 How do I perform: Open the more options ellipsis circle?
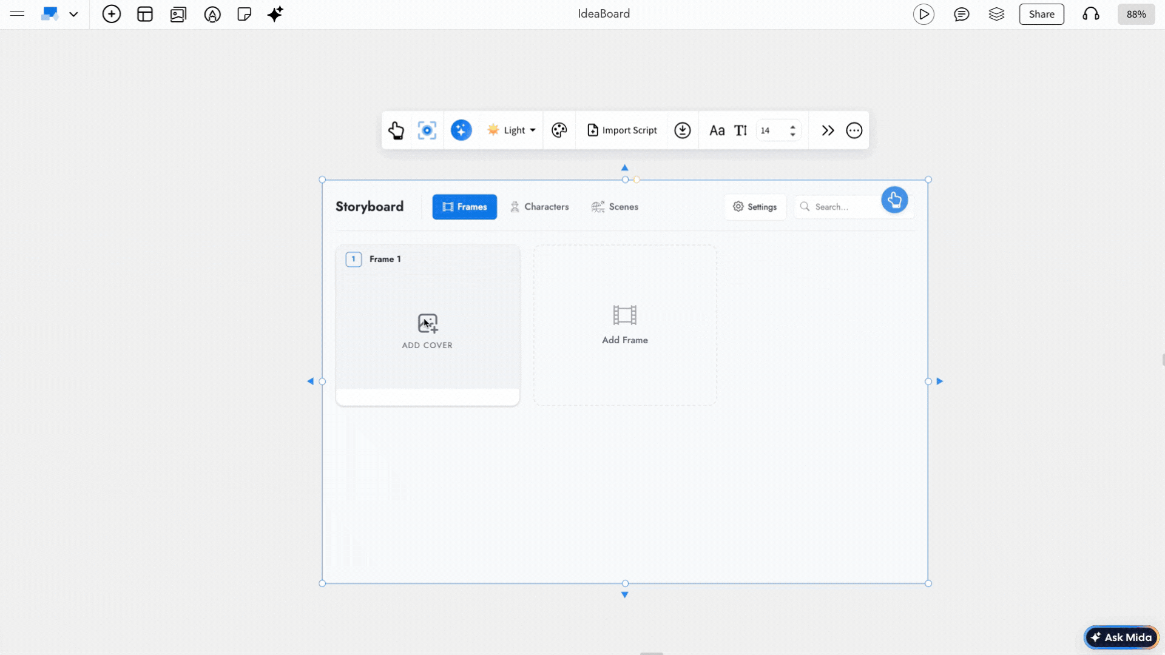pyautogui.click(x=854, y=130)
